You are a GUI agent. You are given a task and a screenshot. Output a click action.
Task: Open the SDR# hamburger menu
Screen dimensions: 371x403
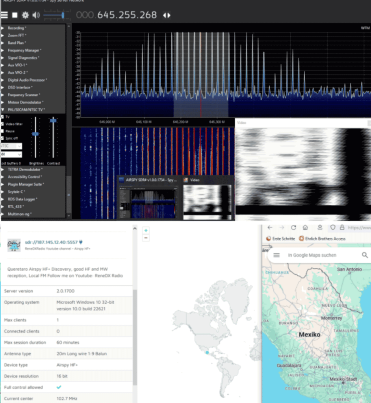point(4,15)
